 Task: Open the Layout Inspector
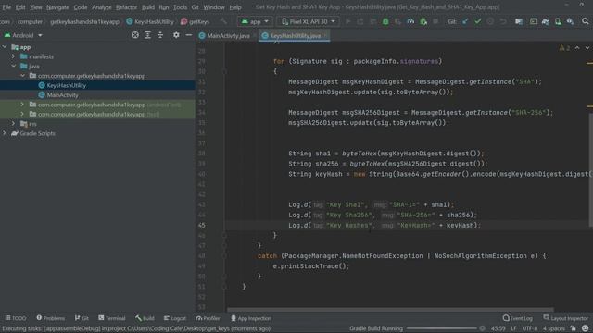coord(566,318)
